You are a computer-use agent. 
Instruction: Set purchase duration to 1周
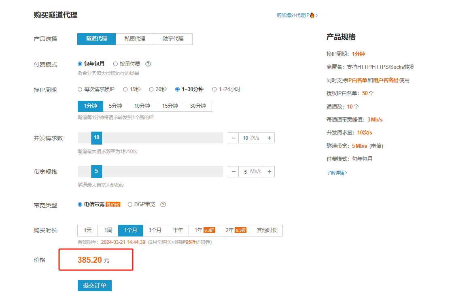click(108, 230)
